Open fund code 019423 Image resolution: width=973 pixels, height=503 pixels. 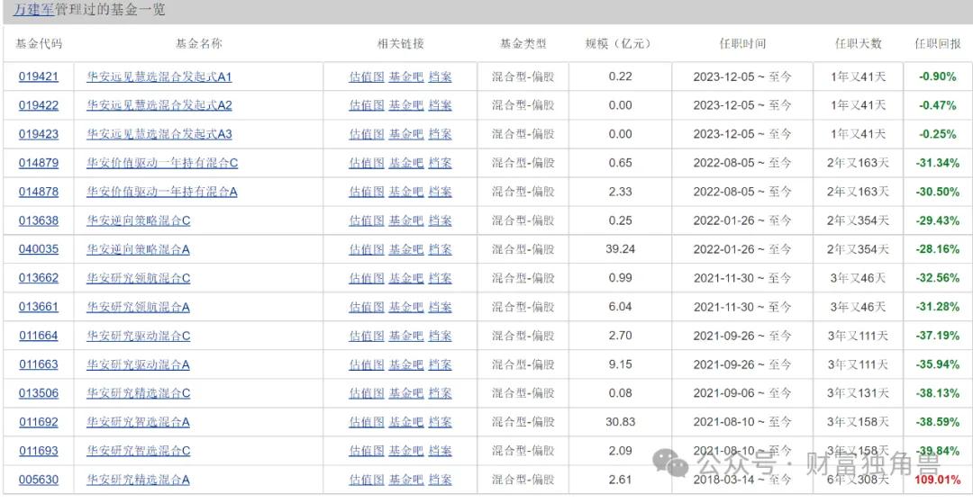39,134
